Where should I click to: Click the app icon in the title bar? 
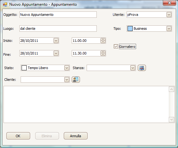click(5, 4)
